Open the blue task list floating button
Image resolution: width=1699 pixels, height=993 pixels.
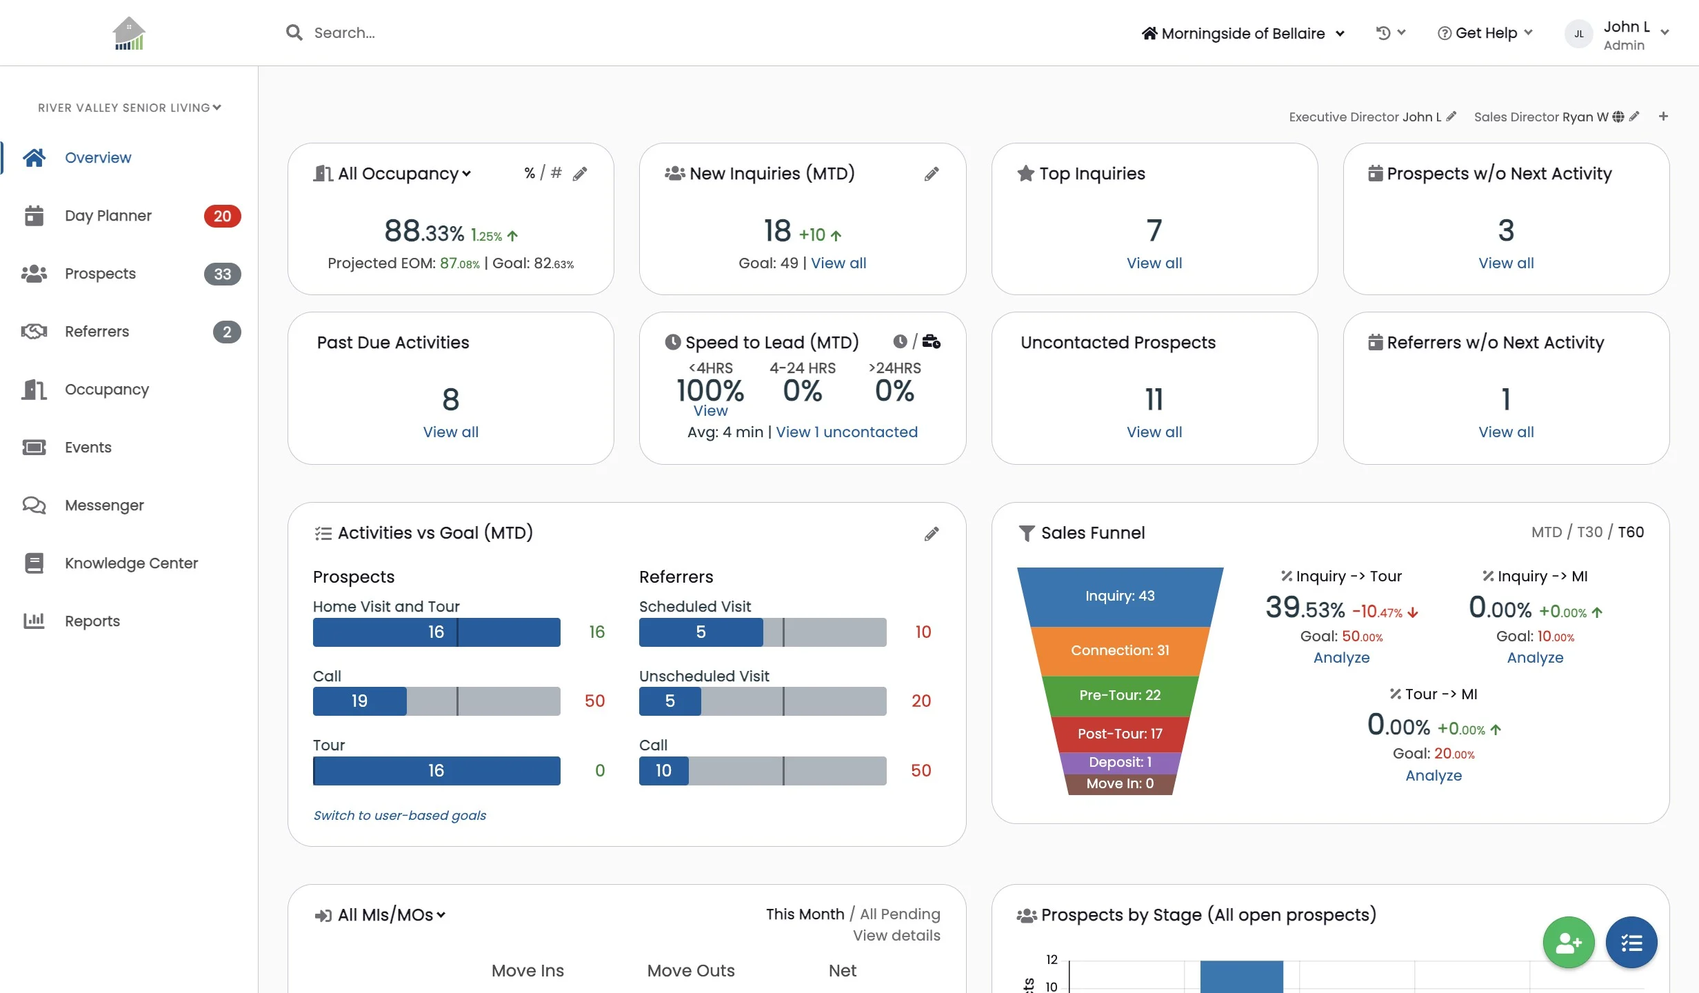[1631, 942]
